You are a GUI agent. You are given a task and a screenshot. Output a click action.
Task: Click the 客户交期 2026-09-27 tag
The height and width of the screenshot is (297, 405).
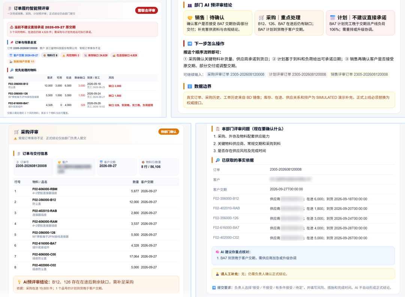click(x=24, y=55)
